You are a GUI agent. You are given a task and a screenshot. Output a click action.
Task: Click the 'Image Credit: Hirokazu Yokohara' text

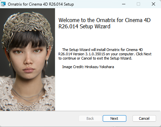click(x=88, y=67)
